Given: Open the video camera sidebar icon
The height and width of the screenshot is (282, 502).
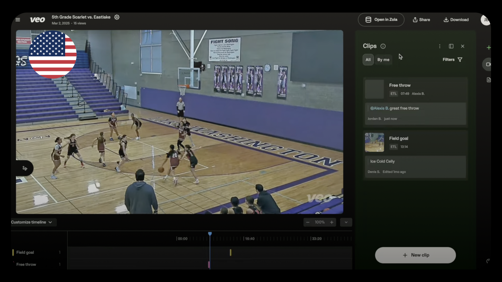Looking at the screenshot, I should pos(488,64).
